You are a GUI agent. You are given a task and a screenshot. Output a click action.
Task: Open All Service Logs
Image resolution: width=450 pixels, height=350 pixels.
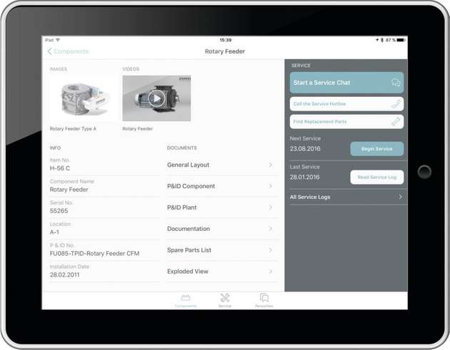pos(346,197)
